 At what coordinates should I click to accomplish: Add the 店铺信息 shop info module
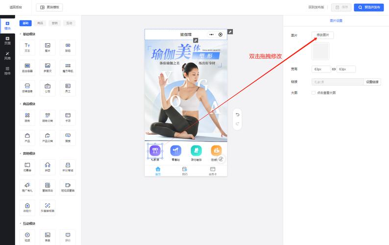[x=27, y=88]
